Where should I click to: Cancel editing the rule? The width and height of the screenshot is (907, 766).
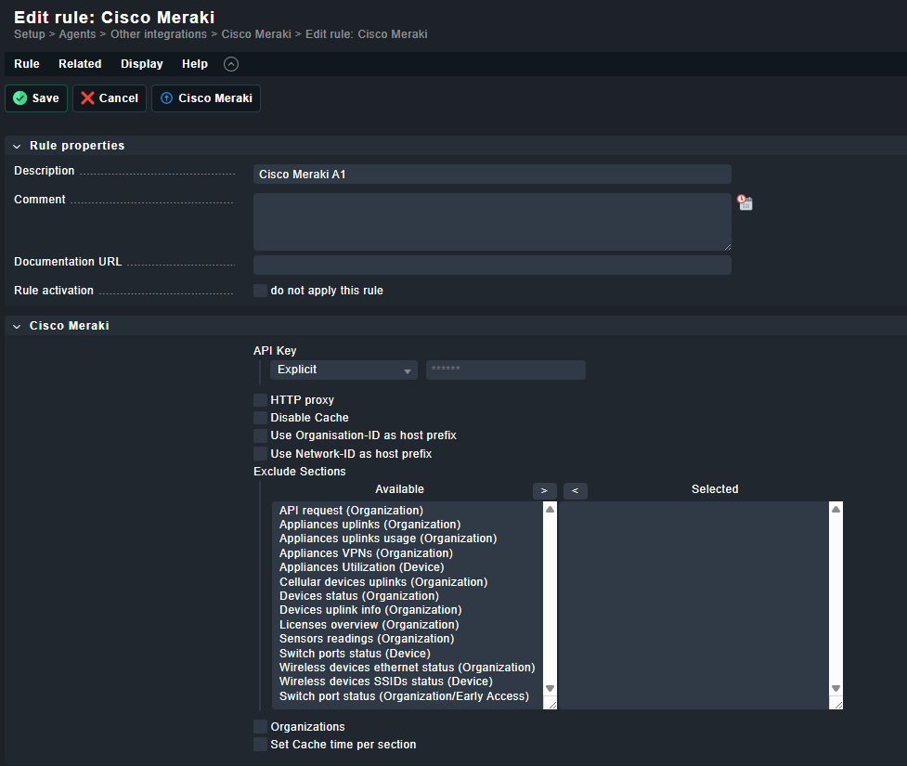[x=110, y=98]
